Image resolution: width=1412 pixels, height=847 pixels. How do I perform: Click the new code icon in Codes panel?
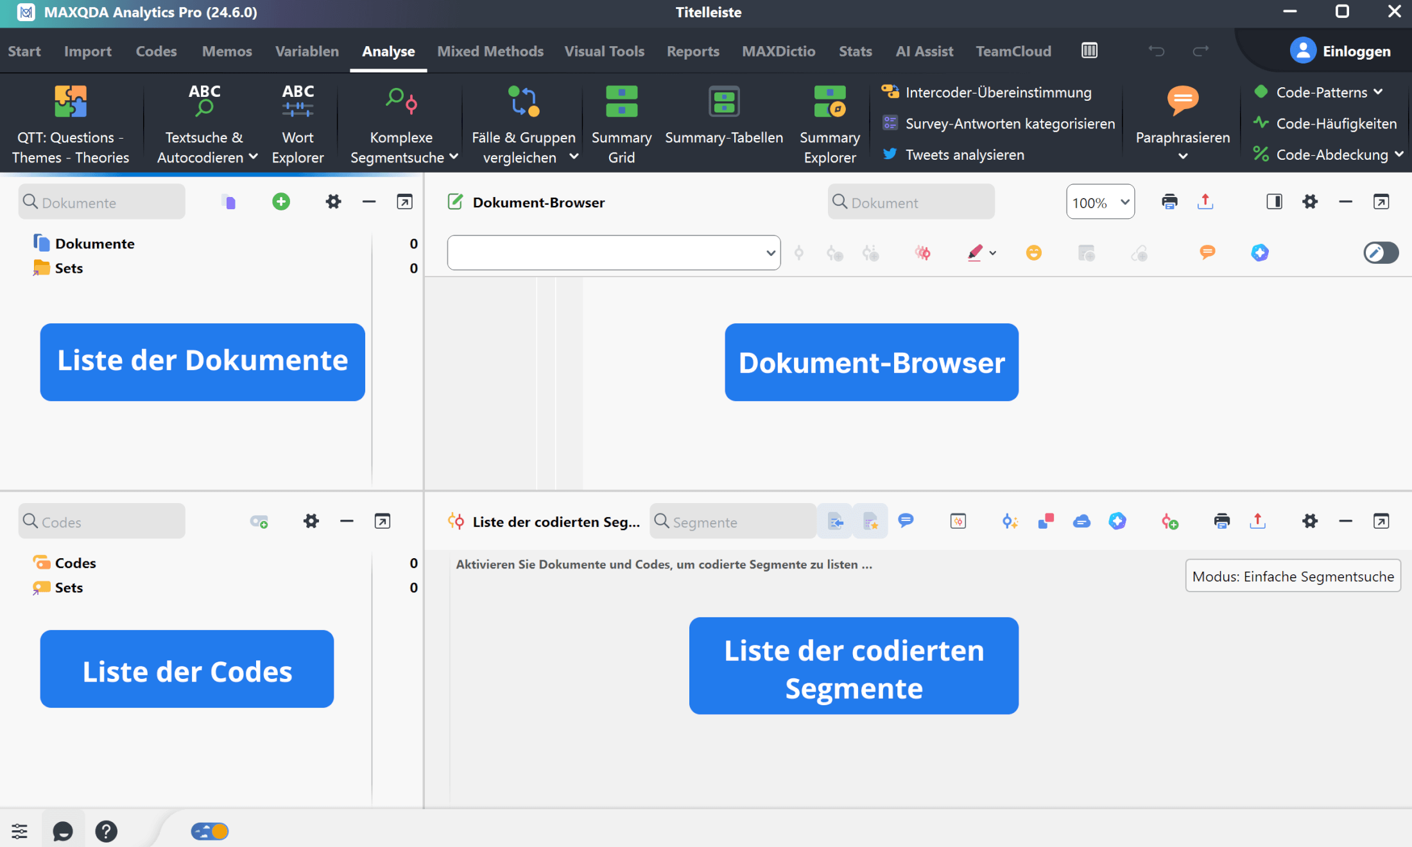click(x=259, y=522)
